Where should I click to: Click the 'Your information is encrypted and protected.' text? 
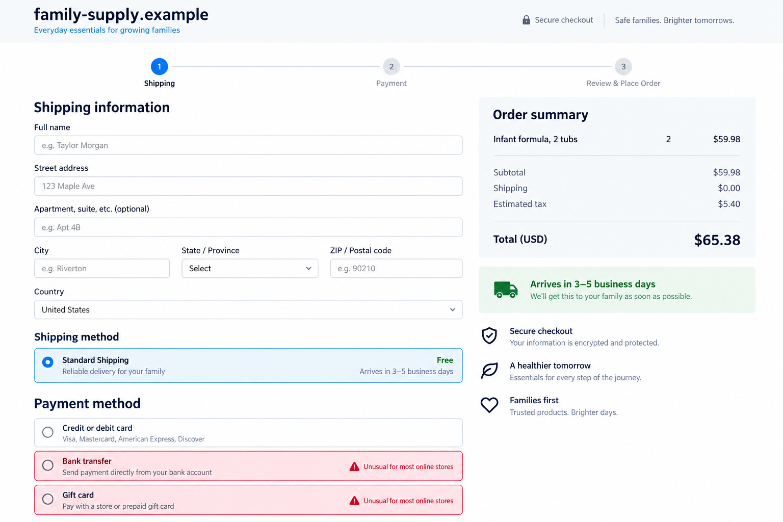point(584,343)
